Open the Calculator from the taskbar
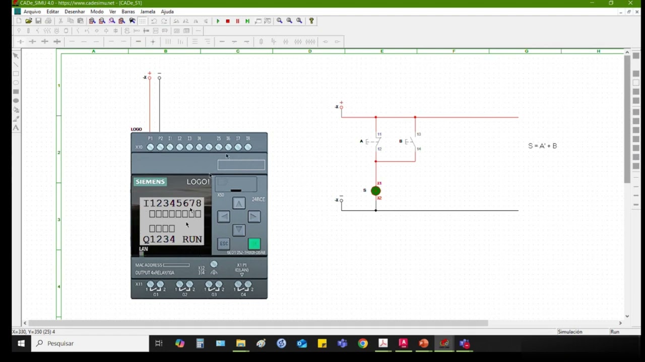645x362 pixels. (200, 343)
